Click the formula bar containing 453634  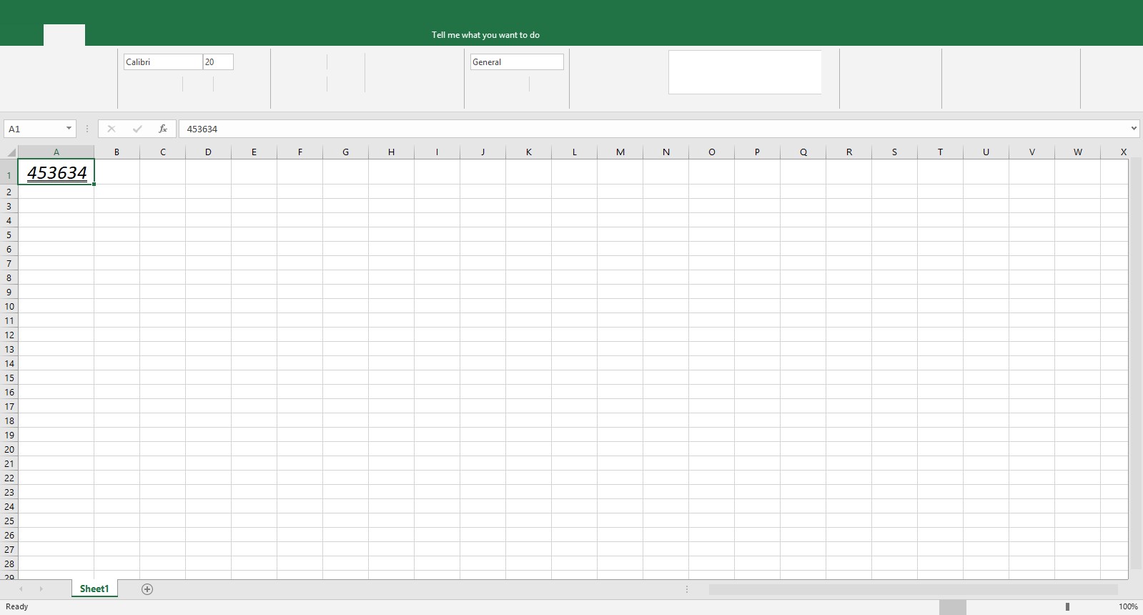click(653, 129)
